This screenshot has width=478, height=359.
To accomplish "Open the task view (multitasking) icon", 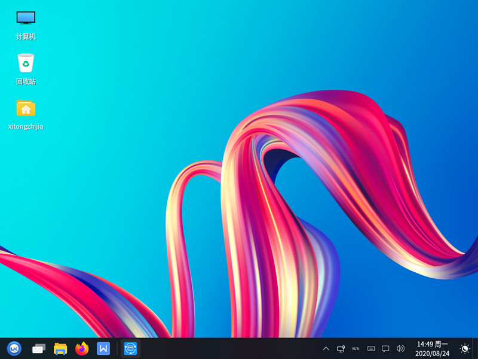I will (39, 348).
